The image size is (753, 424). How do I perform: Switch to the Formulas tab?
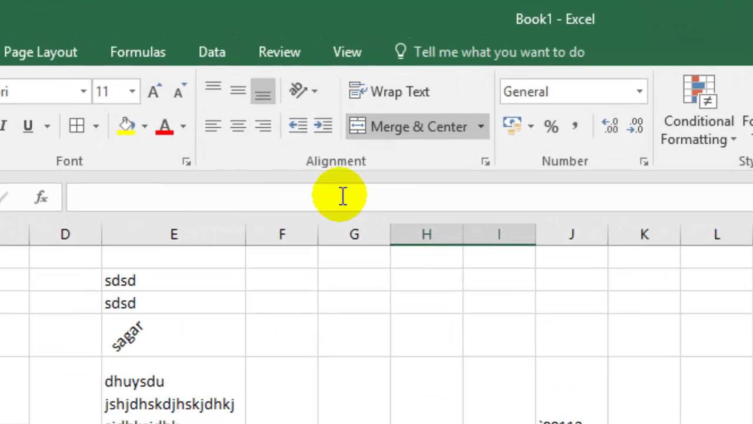tap(138, 52)
